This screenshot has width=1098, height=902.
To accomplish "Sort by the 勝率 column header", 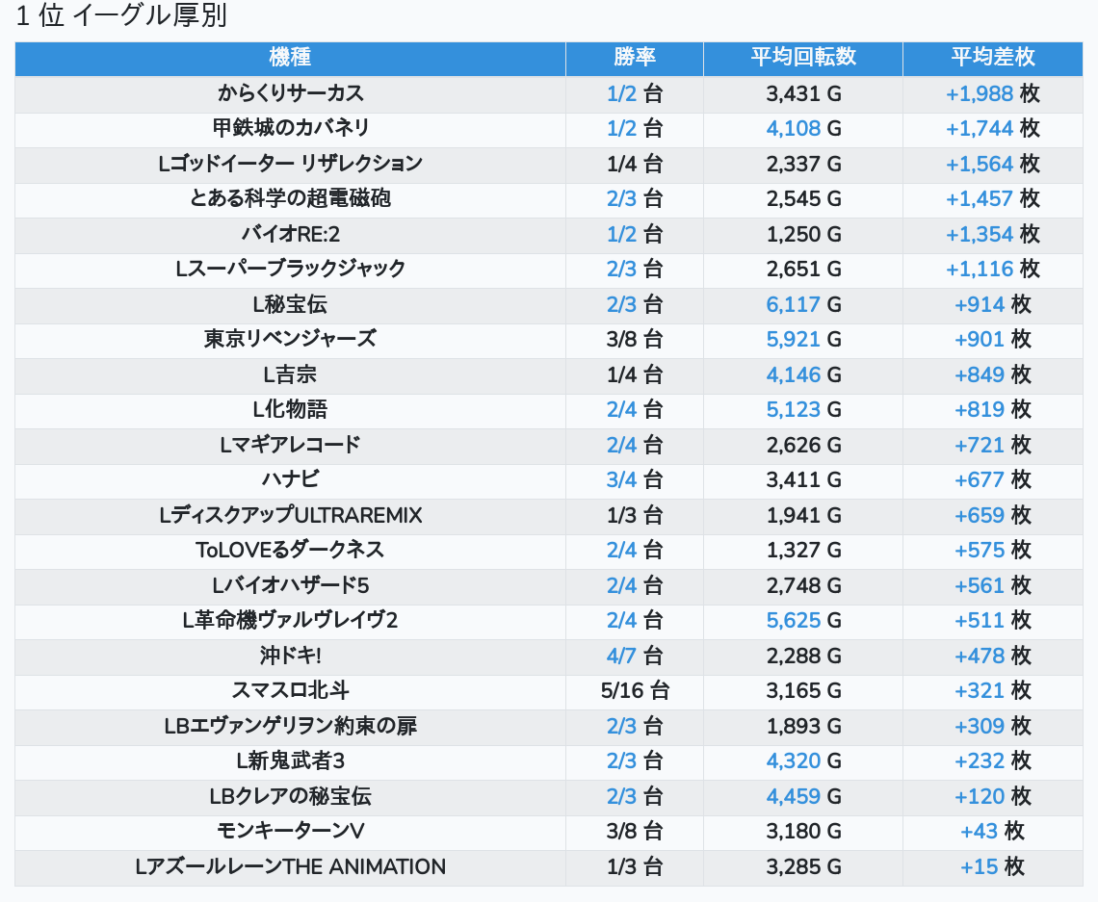I will click(634, 58).
